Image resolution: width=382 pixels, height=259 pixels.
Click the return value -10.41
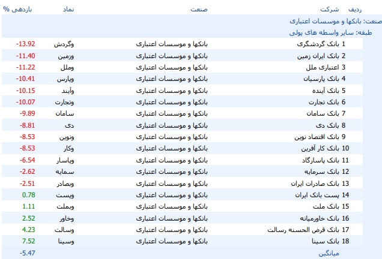pos(26,79)
